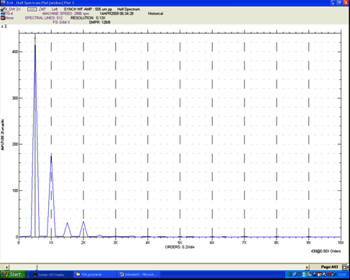This screenshot has height=280, width=350.
Task: Click the MACHINE SPEED label in header
Action: pyautogui.click(x=57, y=14)
